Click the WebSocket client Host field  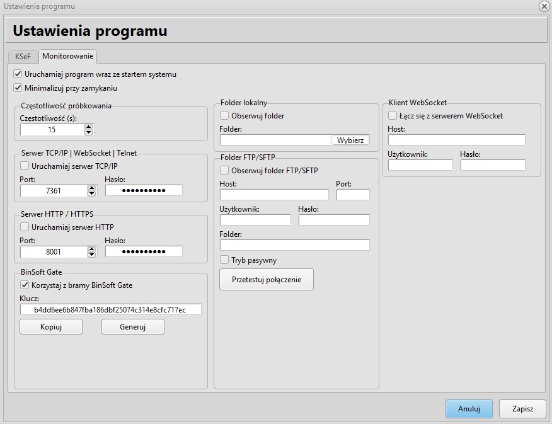[456, 140]
